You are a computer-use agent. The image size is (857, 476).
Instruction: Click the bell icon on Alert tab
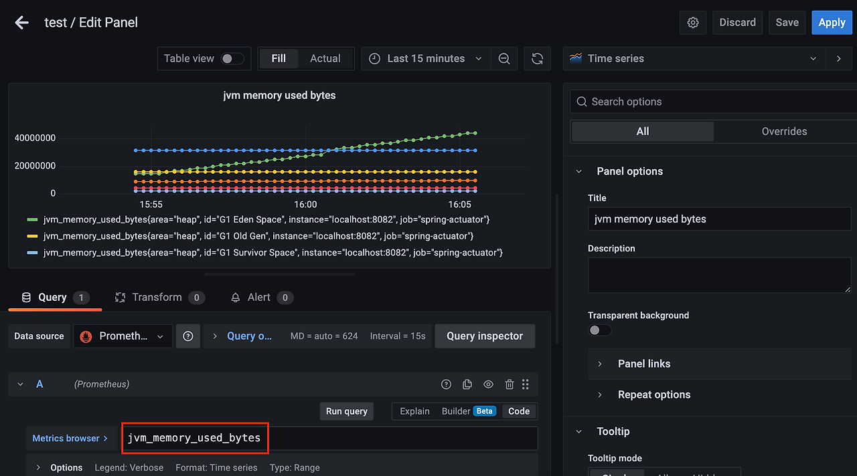236,297
